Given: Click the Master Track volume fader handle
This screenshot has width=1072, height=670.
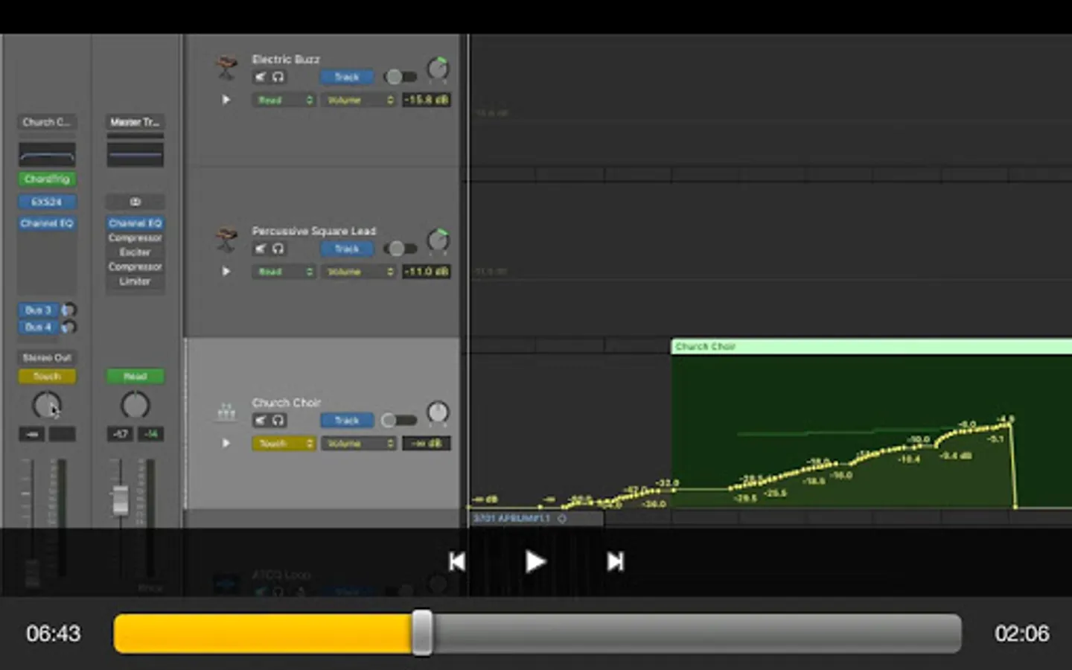Looking at the screenshot, I should click(x=121, y=500).
